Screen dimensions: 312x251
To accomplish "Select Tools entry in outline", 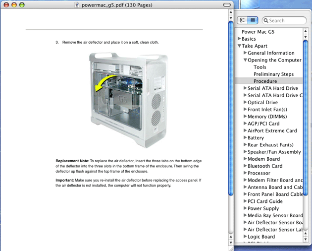I will pyautogui.click(x=260, y=67).
